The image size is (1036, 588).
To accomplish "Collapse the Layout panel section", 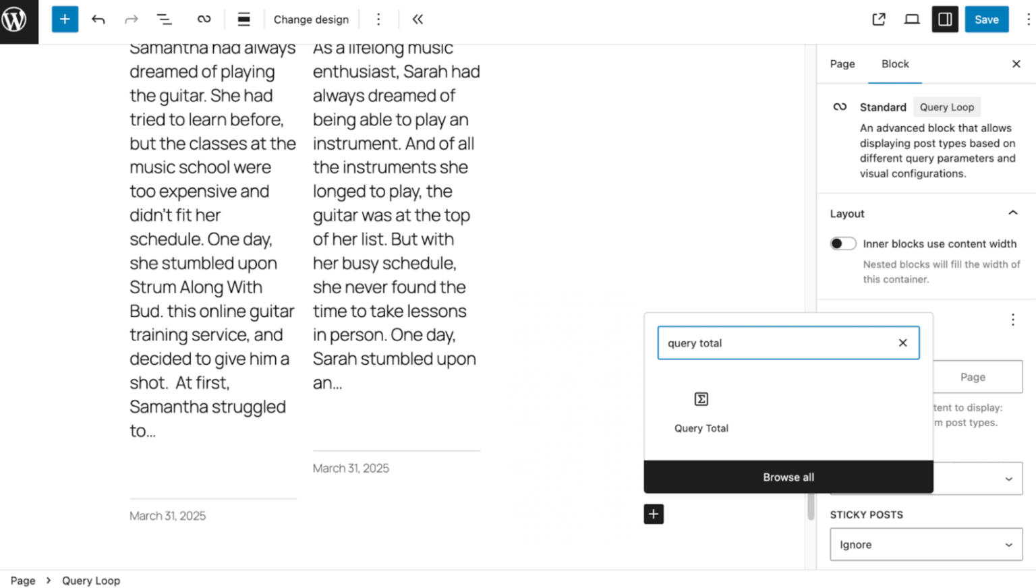I will point(1012,213).
